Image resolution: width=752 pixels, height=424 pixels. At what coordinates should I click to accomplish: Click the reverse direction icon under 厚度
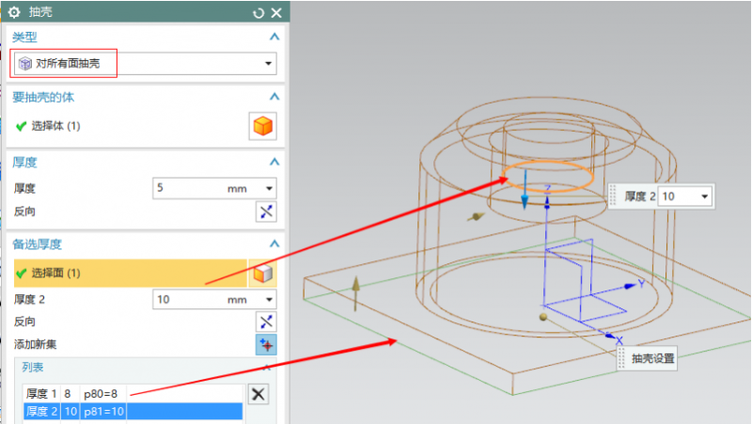(266, 212)
